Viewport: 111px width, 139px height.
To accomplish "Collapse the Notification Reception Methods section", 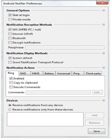I will click(104, 25).
